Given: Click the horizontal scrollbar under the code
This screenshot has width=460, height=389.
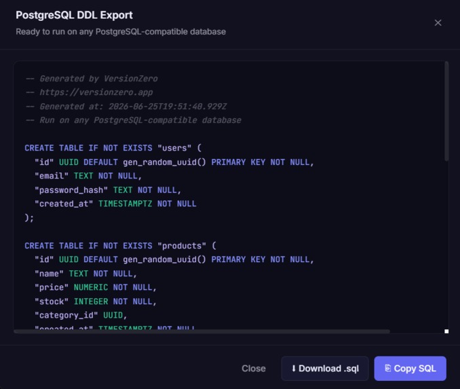Looking at the screenshot, I should coord(202,331).
